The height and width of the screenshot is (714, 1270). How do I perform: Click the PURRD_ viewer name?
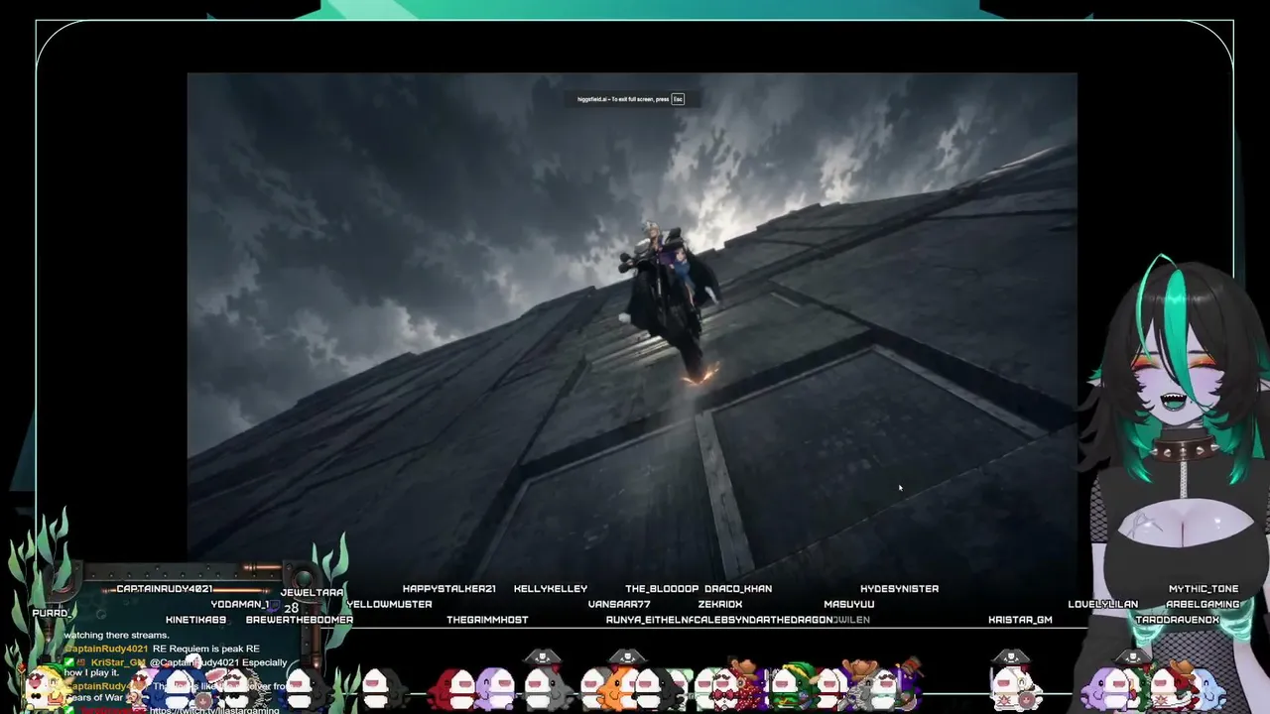[x=51, y=613]
